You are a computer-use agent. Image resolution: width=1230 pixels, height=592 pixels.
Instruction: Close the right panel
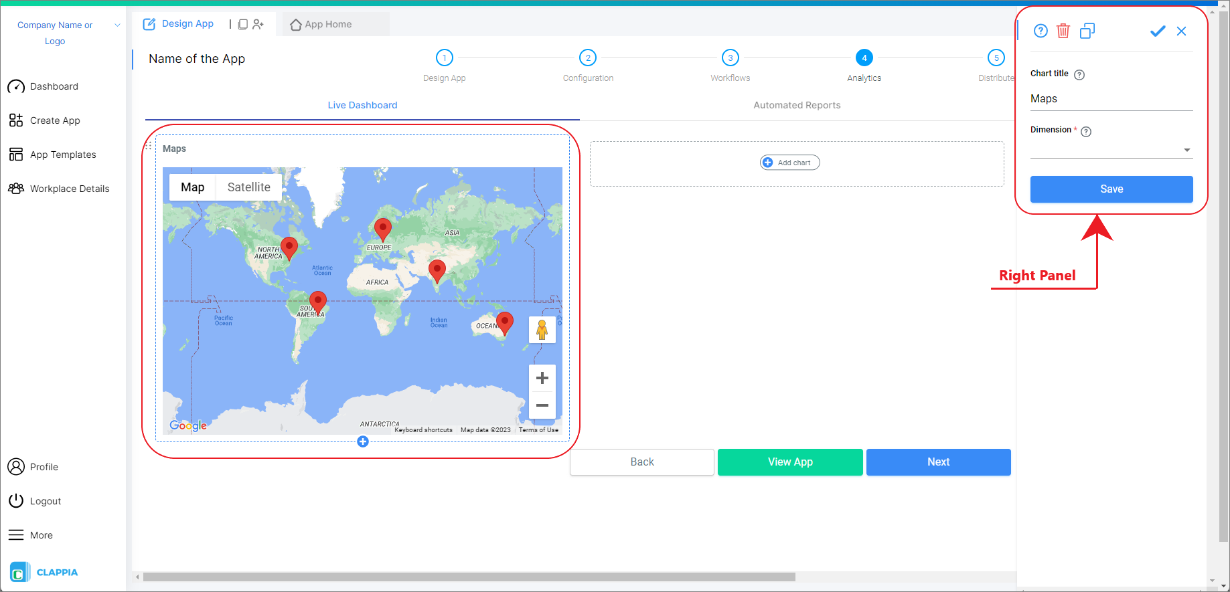tap(1182, 31)
